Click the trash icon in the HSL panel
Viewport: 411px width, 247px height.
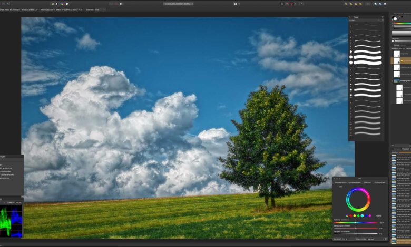[386, 239]
